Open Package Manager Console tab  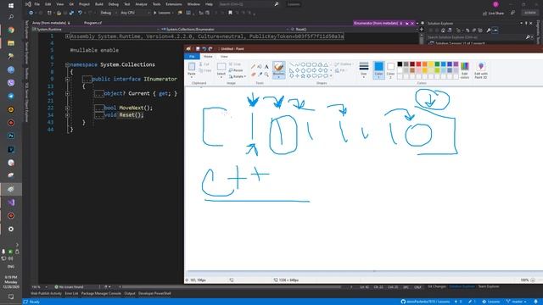[101, 294]
